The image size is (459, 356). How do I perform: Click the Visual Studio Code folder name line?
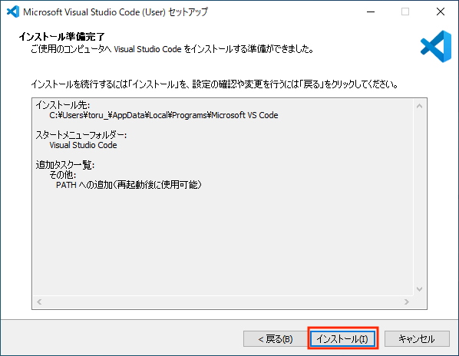point(83,145)
